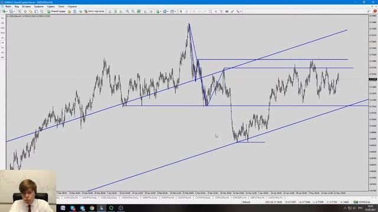Open the Profiles toolbar icon
The width and height of the screenshot is (378, 212).
click(11, 11)
